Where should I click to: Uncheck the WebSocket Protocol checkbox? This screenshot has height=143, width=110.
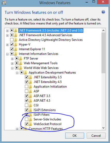click(26, 124)
